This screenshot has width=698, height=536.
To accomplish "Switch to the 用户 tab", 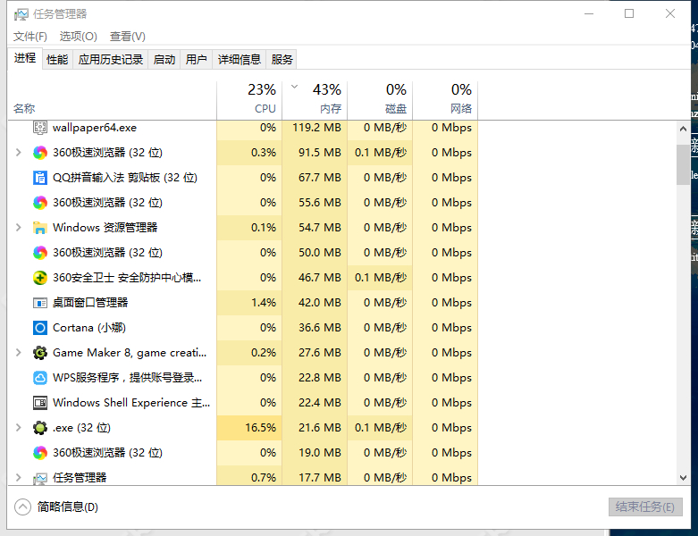I will point(197,59).
